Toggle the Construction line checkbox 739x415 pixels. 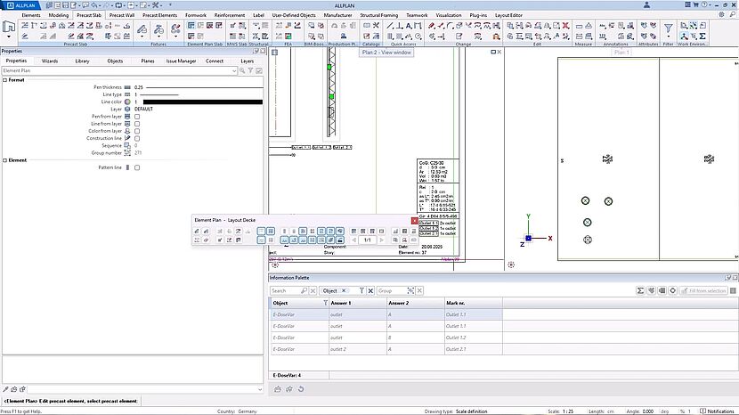click(x=136, y=138)
